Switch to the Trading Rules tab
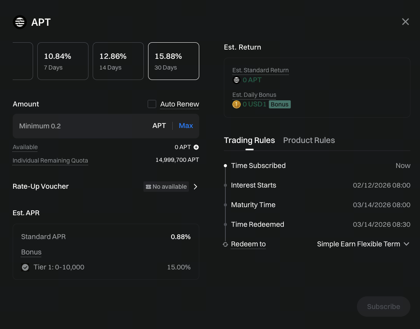Image resolution: width=420 pixels, height=329 pixels. [x=249, y=140]
